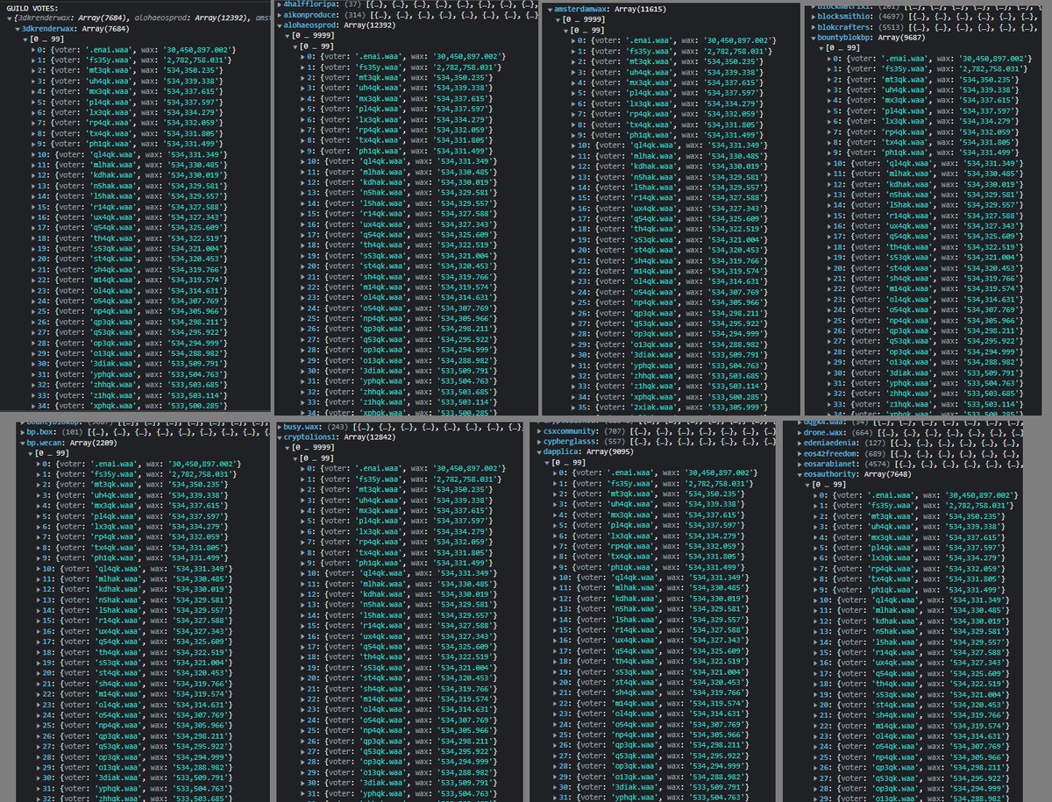This screenshot has height=802, width=1052.
Task: Click the GUILD VOTES: log label
Action: pos(32,7)
